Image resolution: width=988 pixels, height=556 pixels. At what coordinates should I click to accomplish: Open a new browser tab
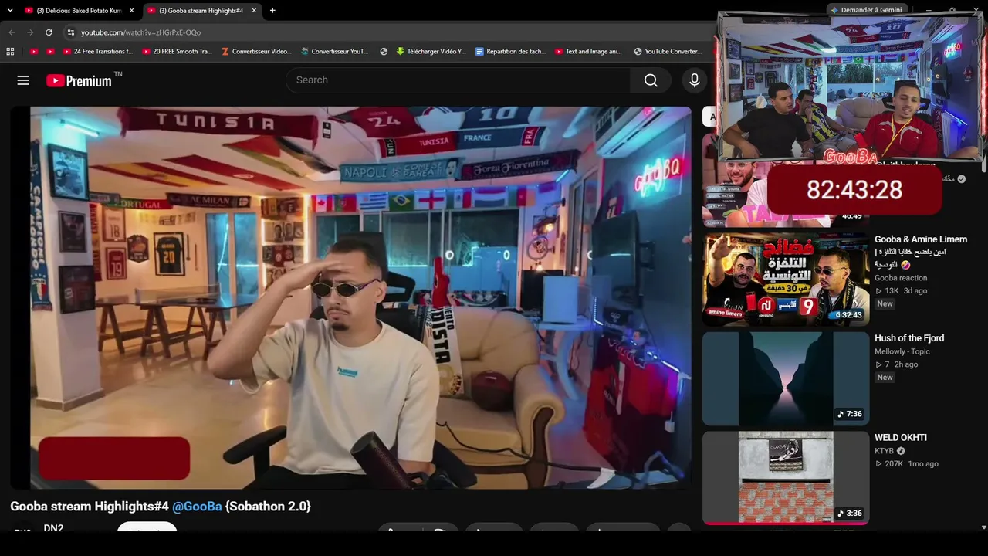[272, 11]
